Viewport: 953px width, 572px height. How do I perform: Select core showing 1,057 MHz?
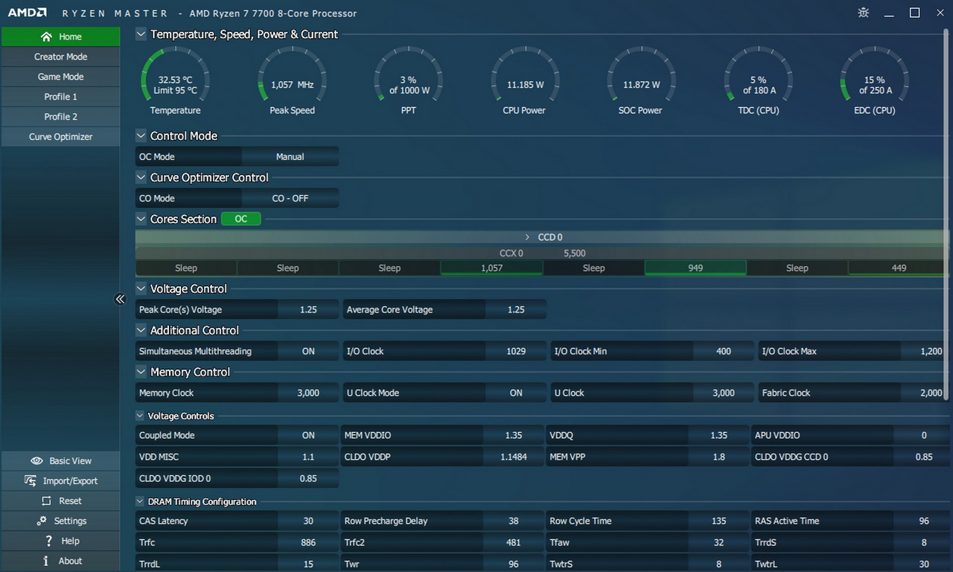pos(491,268)
